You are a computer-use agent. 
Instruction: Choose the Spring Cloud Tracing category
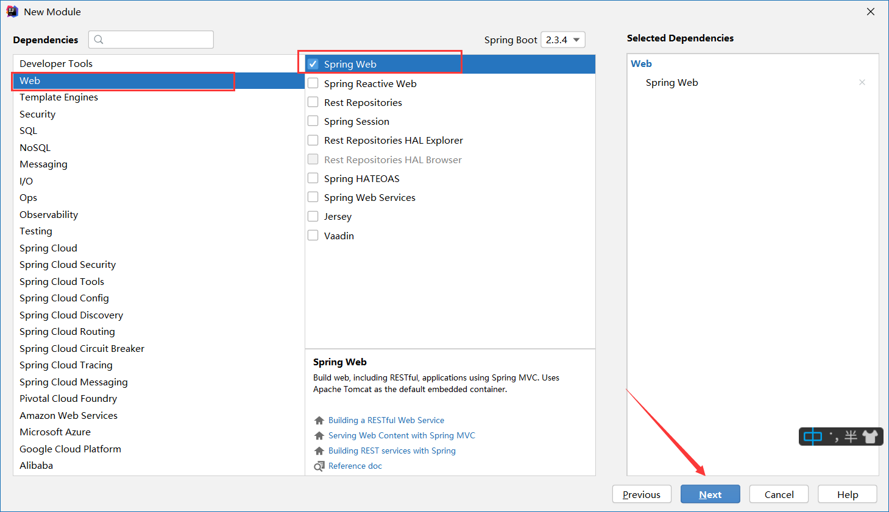tap(158, 365)
